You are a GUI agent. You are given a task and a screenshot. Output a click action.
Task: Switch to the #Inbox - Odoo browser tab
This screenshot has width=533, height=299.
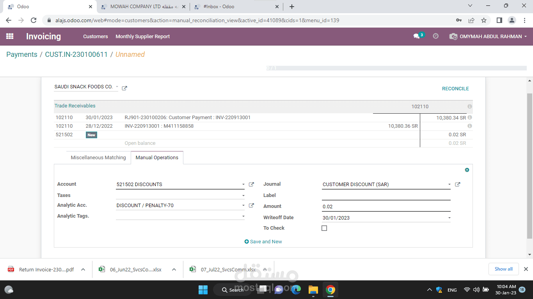tap(236, 7)
